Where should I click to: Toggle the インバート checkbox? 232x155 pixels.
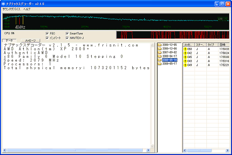(x=47, y=38)
